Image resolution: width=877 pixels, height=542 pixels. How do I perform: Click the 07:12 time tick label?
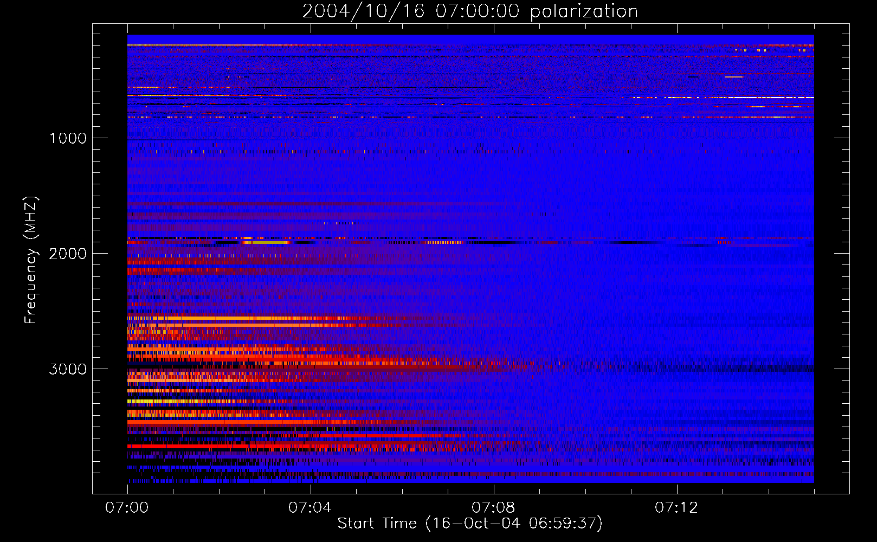pos(676,508)
